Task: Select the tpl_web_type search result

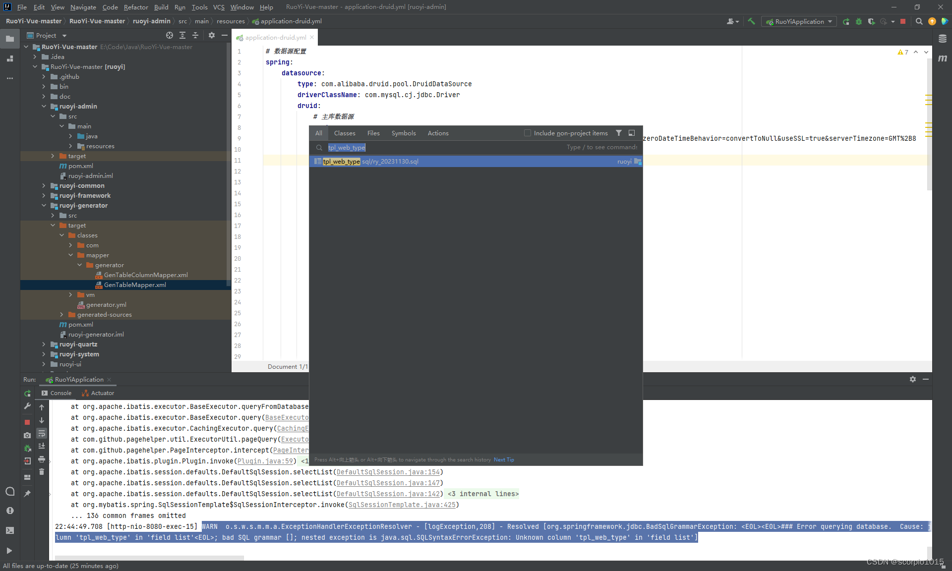Action: point(476,162)
